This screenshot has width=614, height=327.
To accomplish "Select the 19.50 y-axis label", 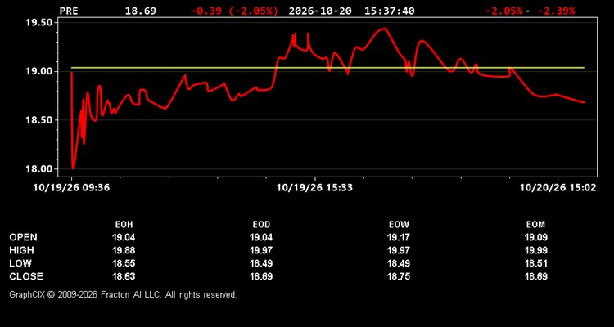I will (38, 22).
